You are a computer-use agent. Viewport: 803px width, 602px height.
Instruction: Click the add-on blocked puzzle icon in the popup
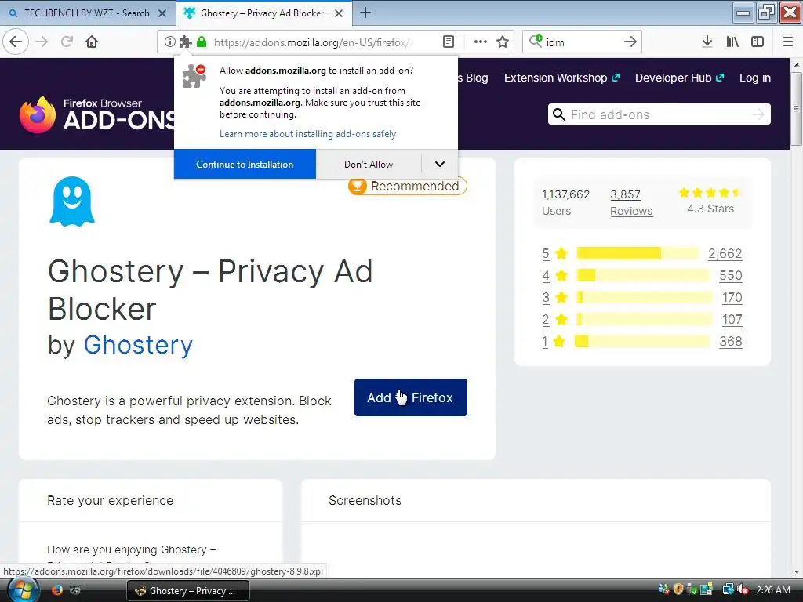pyautogui.click(x=194, y=76)
